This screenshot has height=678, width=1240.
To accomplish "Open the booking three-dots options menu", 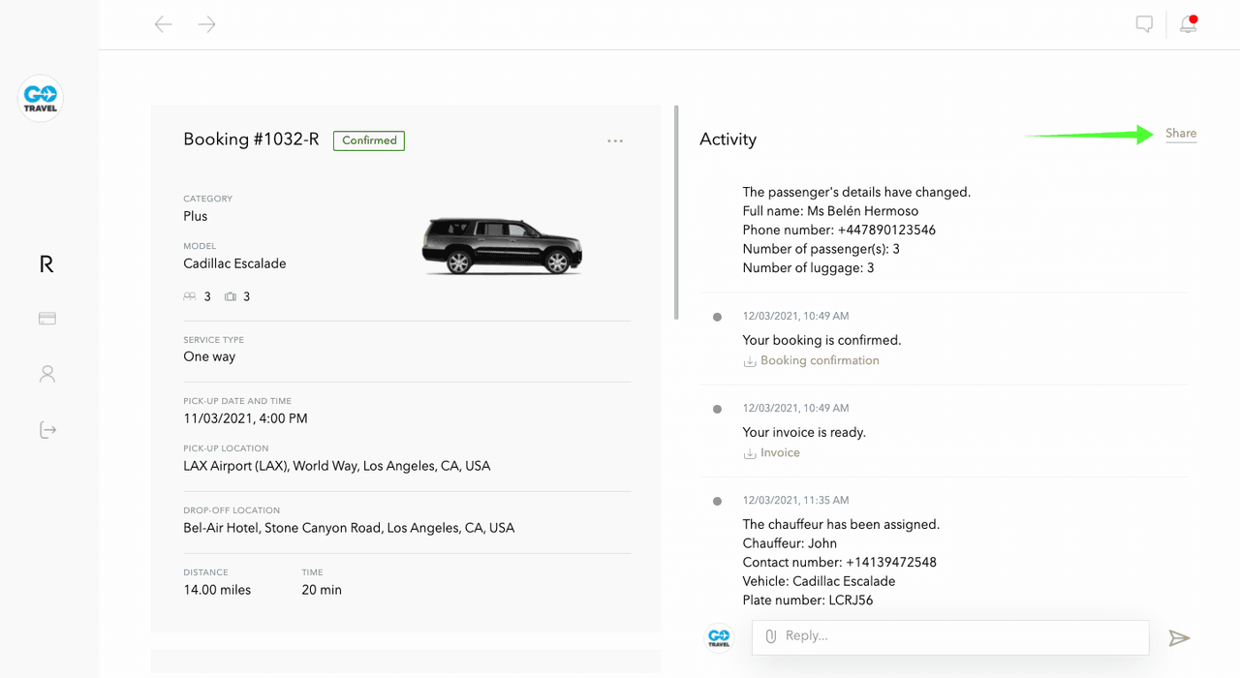I will [x=615, y=140].
